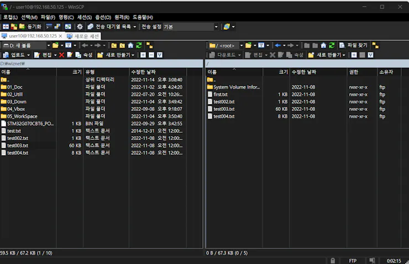Click the globe icon beside the transfer settings
409x264 pixels.
[x=227, y=26]
